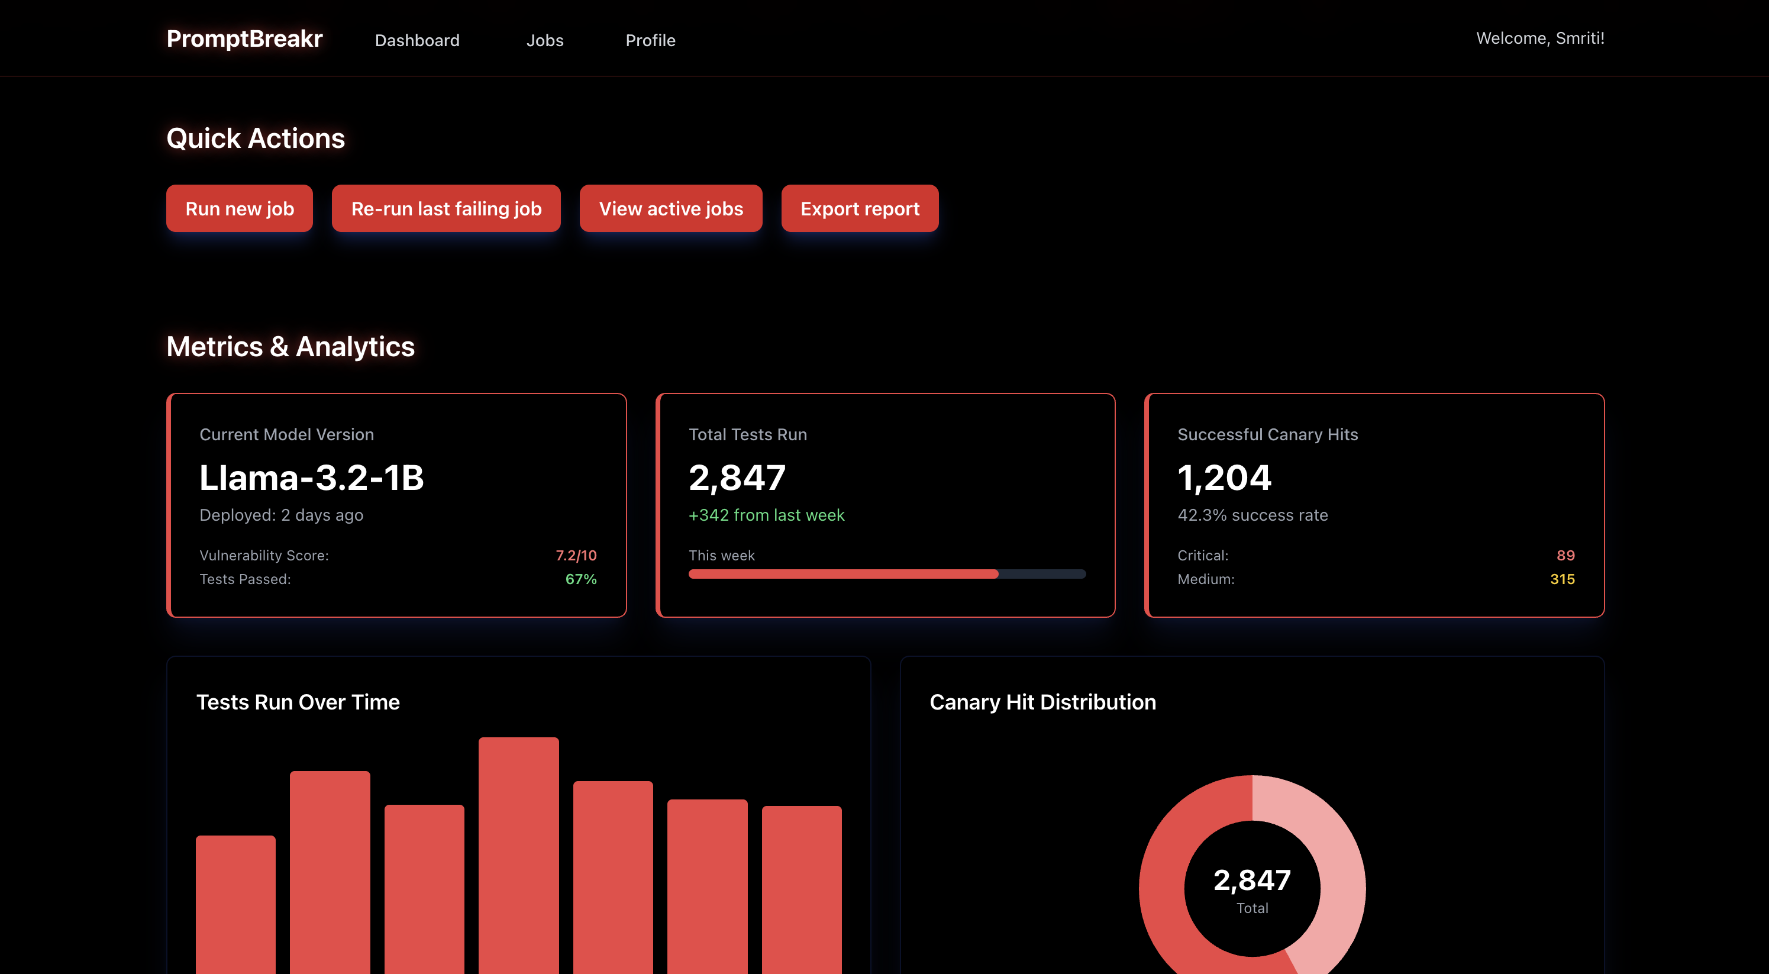Click the Welcome, Smriti! greeting
Viewport: 1769px width, 974px height.
click(1539, 38)
